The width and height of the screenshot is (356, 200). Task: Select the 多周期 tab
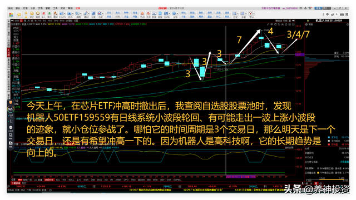69,21
